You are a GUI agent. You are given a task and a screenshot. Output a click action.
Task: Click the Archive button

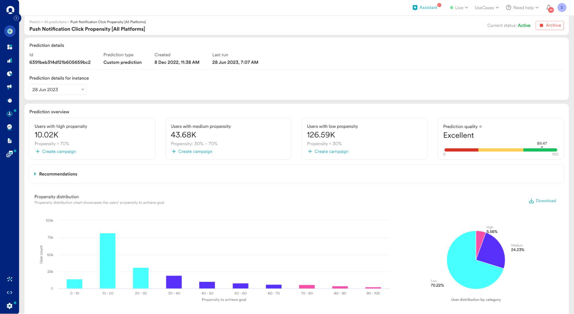pyautogui.click(x=550, y=25)
